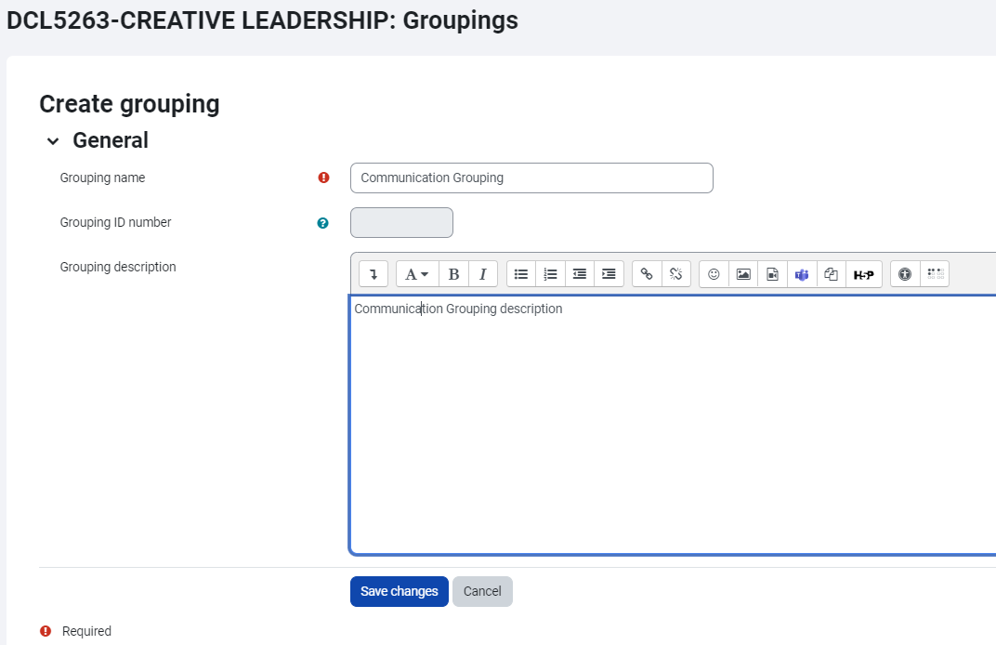Insert an H5P content item
996x645 pixels.
pos(863,273)
